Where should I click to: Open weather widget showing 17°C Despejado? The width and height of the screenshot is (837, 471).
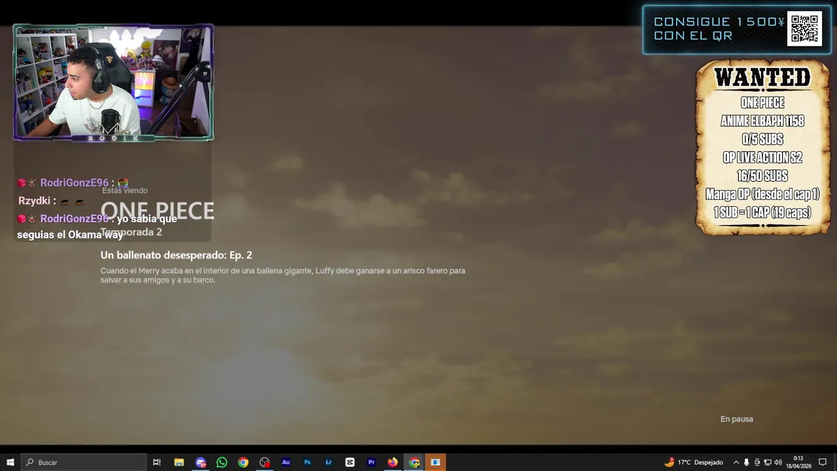(x=694, y=462)
